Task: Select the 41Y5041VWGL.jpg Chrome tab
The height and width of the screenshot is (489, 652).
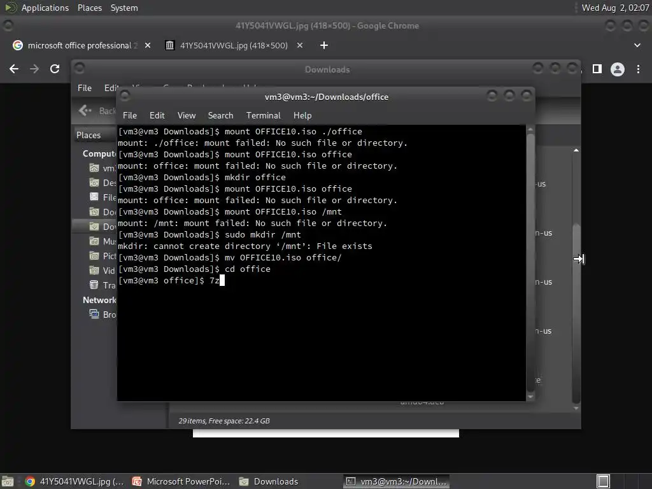Action: point(234,45)
